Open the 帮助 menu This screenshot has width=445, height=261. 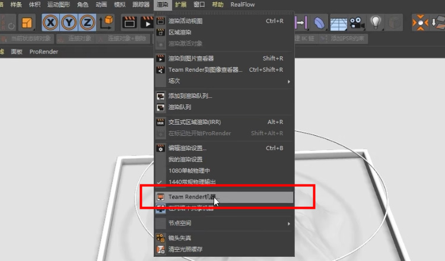pyautogui.click(x=218, y=5)
